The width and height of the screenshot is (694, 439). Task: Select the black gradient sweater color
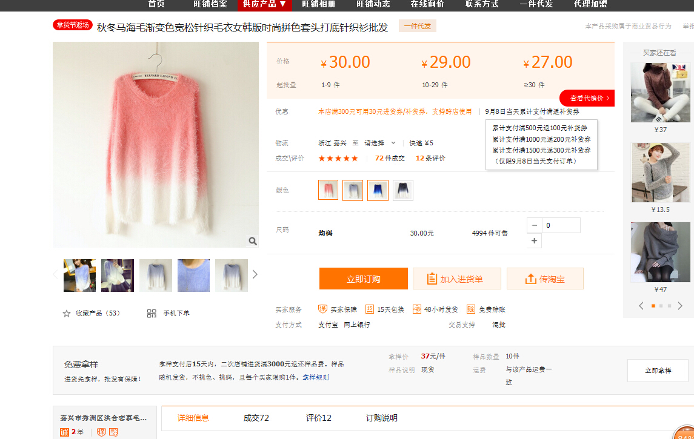[402, 190]
